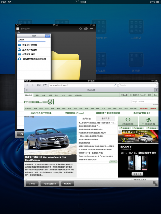Open the 新竹市–滴迴專案,44戶被告 thread

point(88,140)
